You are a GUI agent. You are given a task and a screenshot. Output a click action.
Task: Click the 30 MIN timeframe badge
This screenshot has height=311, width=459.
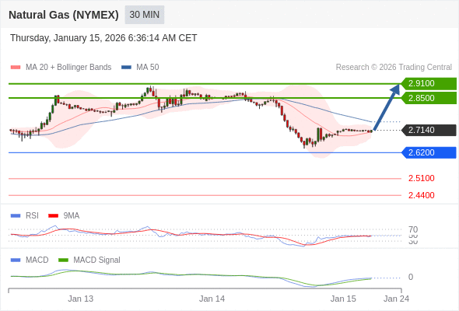tap(145, 15)
